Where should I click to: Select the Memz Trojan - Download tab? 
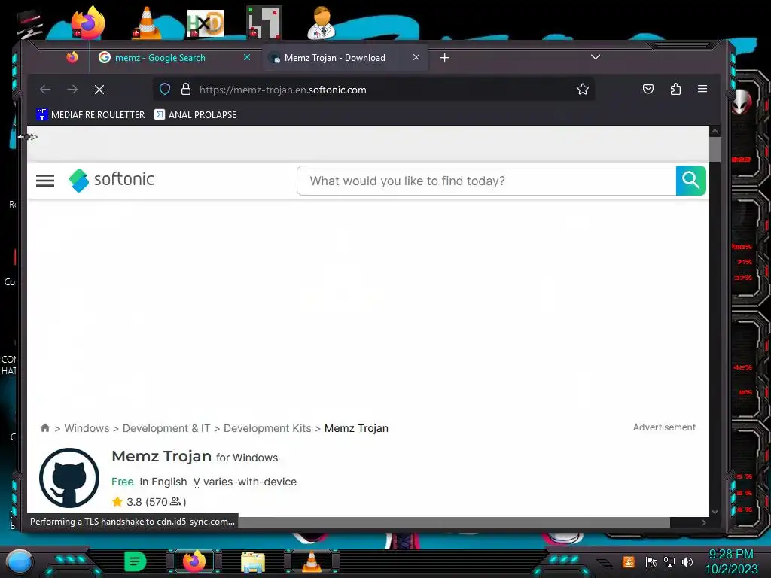point(335,58)
